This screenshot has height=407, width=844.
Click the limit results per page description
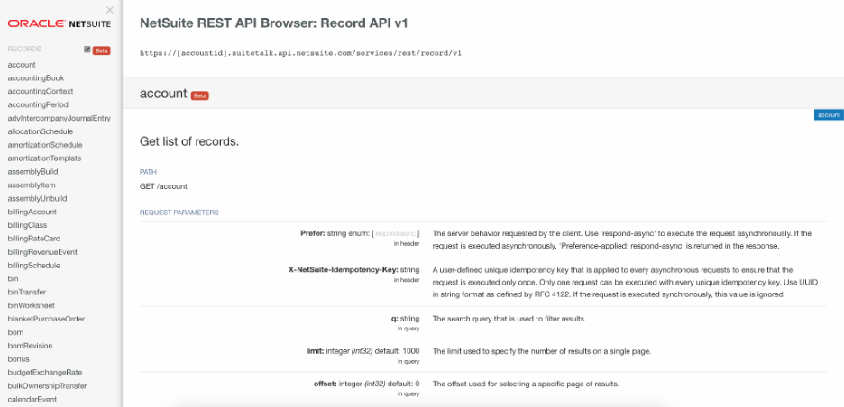(x=542, y=351)
